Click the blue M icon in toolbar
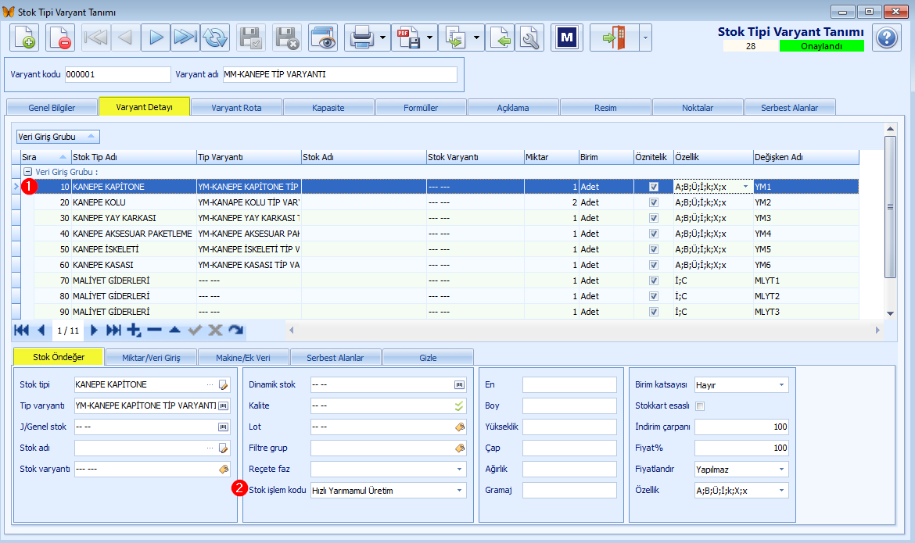Screen dimensions: 915x543 tap(567, 38)
